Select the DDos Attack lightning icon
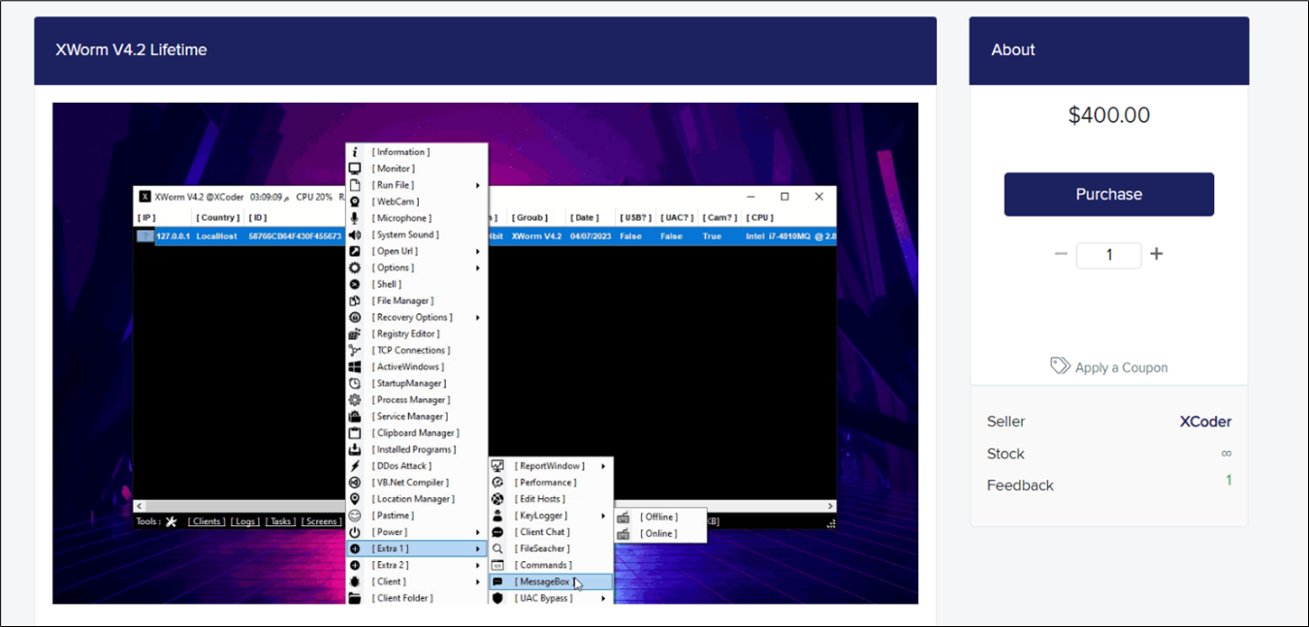 coord(353,465)
